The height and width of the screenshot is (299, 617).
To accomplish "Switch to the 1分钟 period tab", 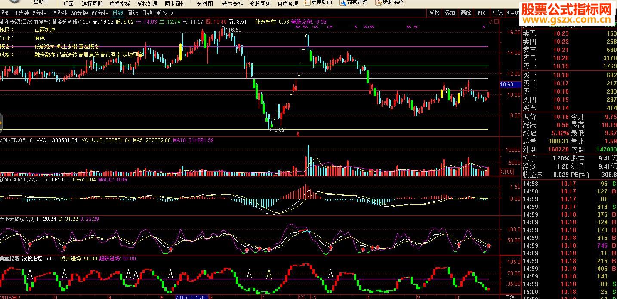I will (x=22, y=13).
